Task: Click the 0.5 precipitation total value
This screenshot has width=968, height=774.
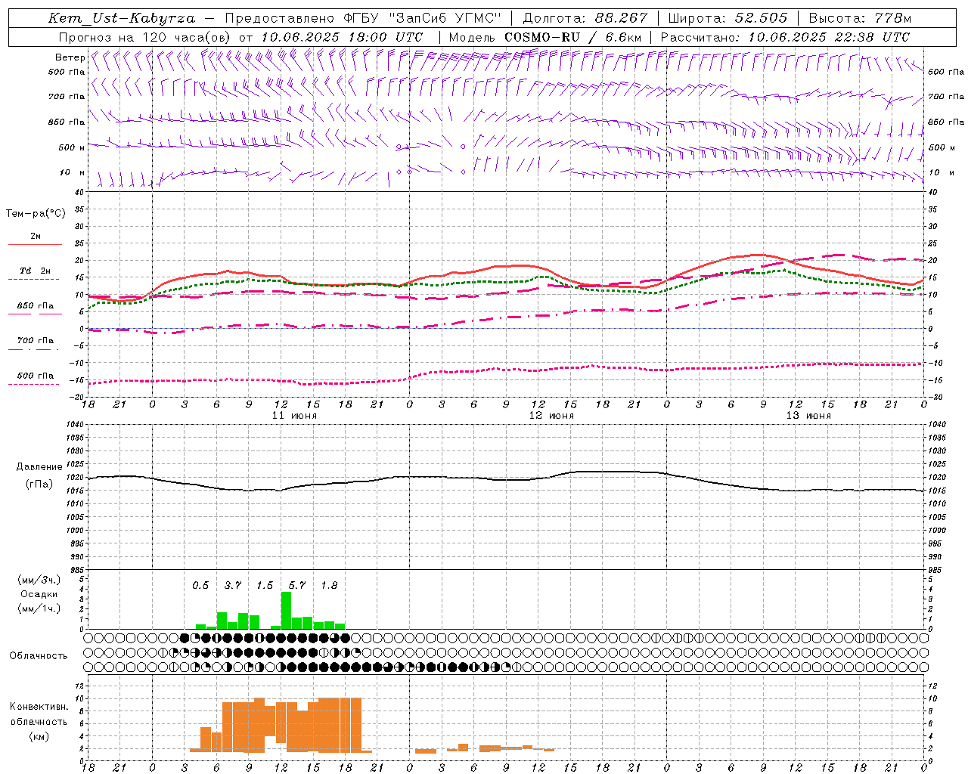Action: (200, 585)
